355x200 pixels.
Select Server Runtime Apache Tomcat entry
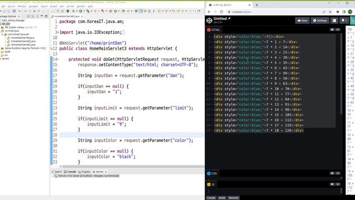point(23,48)
